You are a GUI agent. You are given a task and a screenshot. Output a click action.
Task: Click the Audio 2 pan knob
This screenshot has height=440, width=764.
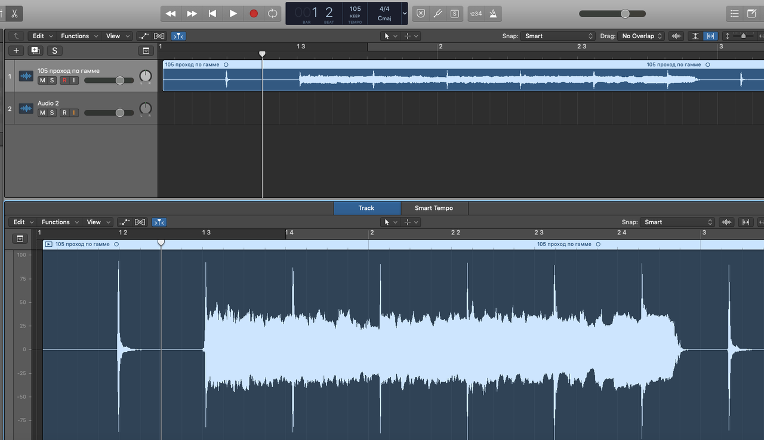[x=146, y=109]
